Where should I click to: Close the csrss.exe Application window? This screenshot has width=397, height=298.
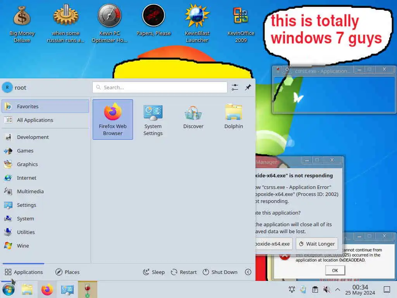[x=384, y=69]
